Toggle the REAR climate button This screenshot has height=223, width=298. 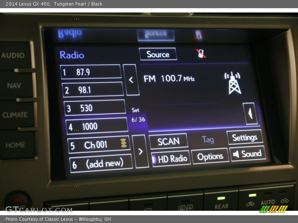(x=221, y=202)
